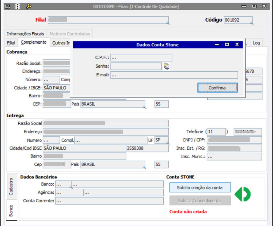Open lookup icon on Código field
This screenshot has width=273, height=226.
[x=252, y=23]
